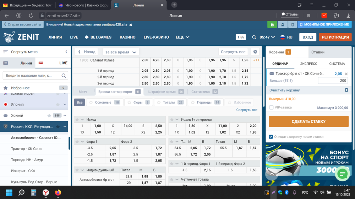This screenshot has height=199, width=355.
Task: Open line settings gear icon
Action: (x=255, y=52)
